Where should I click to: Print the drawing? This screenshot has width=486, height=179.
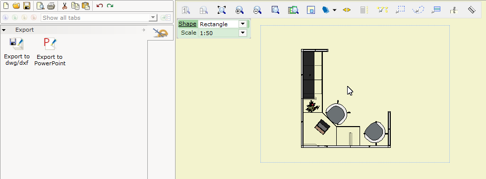tap(51, 5)
